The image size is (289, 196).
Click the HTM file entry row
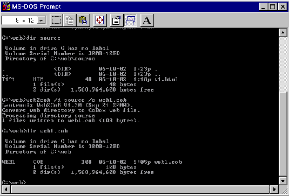coord(90,79)
